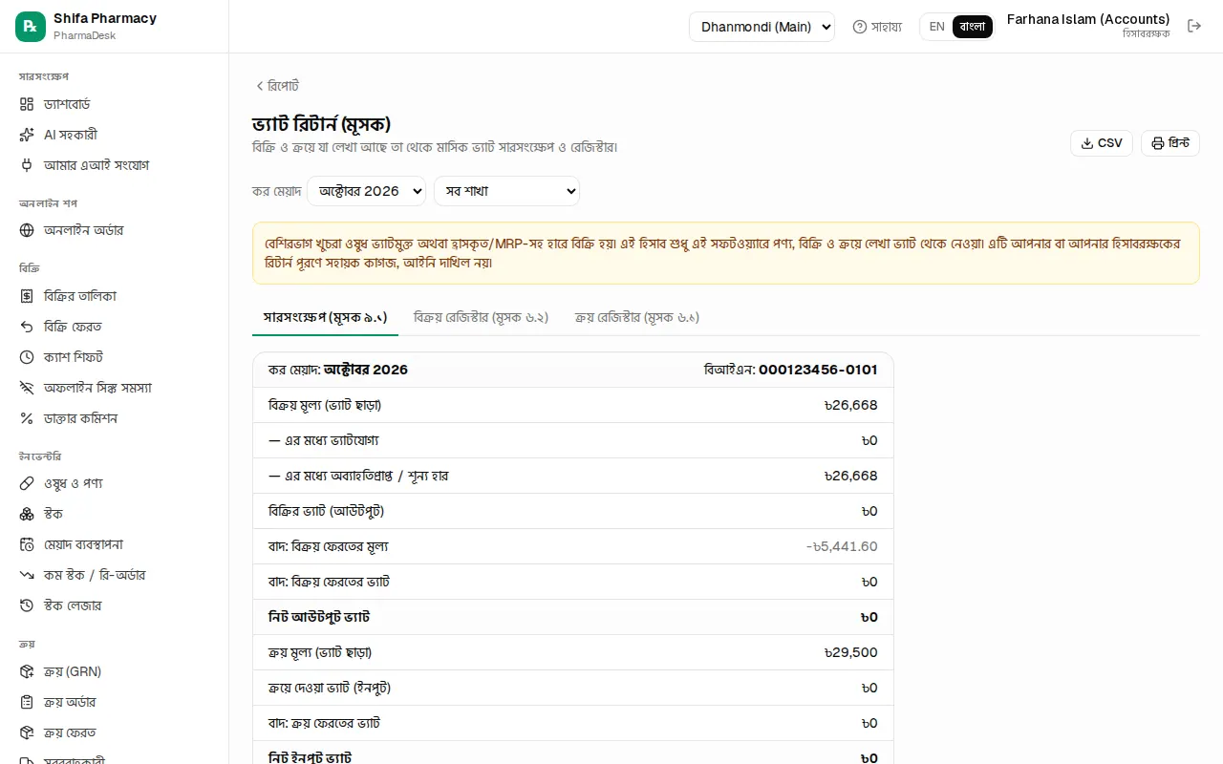
Task: Click the বিক্রি ফেরত return arrow icon
Action: [27, 327]
